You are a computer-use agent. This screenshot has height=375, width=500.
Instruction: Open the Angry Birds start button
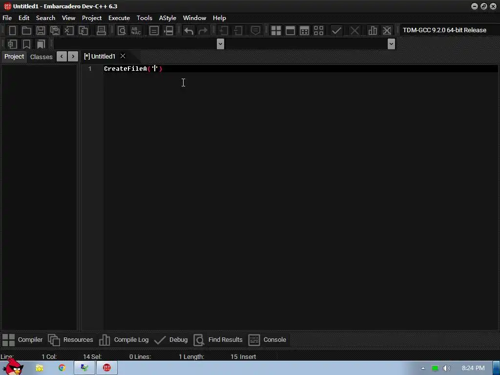tap(13, 367)
